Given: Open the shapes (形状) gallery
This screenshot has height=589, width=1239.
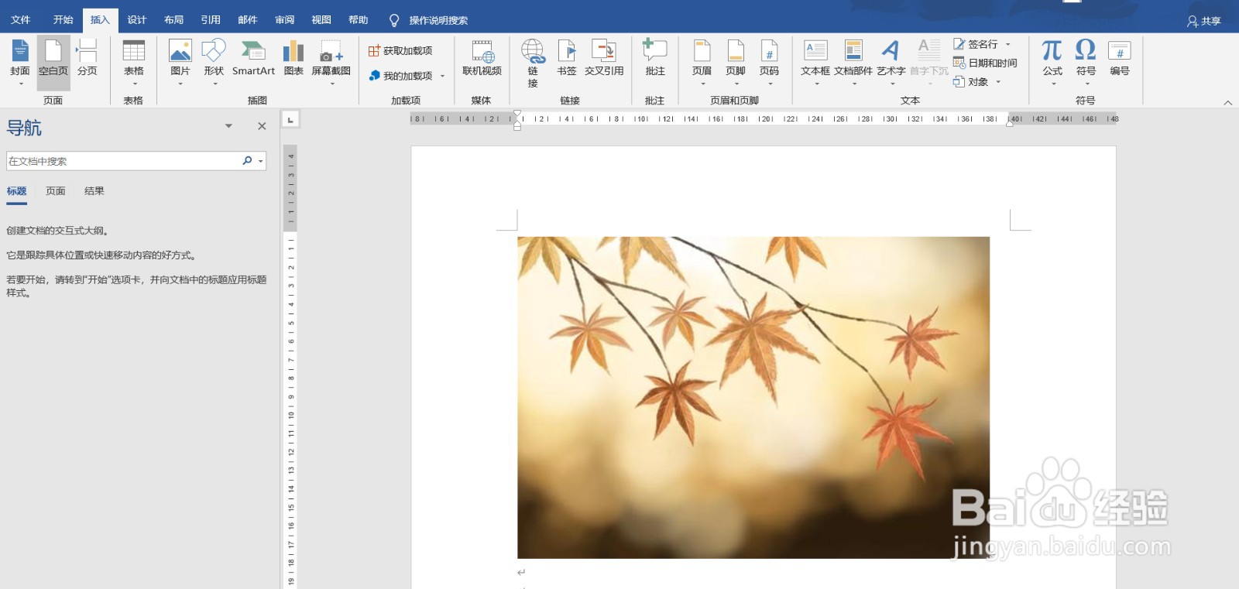Looking at the screenshot, I should pos(214,62).
